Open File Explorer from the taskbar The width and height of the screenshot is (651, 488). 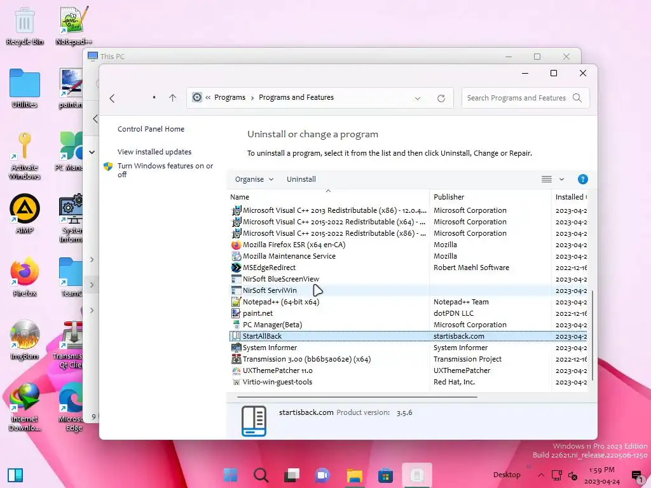tap(354, 475)
